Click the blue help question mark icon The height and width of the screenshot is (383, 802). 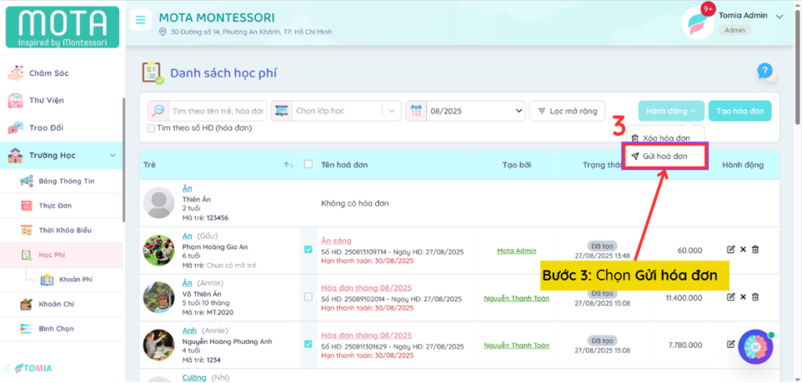(765, 72)
